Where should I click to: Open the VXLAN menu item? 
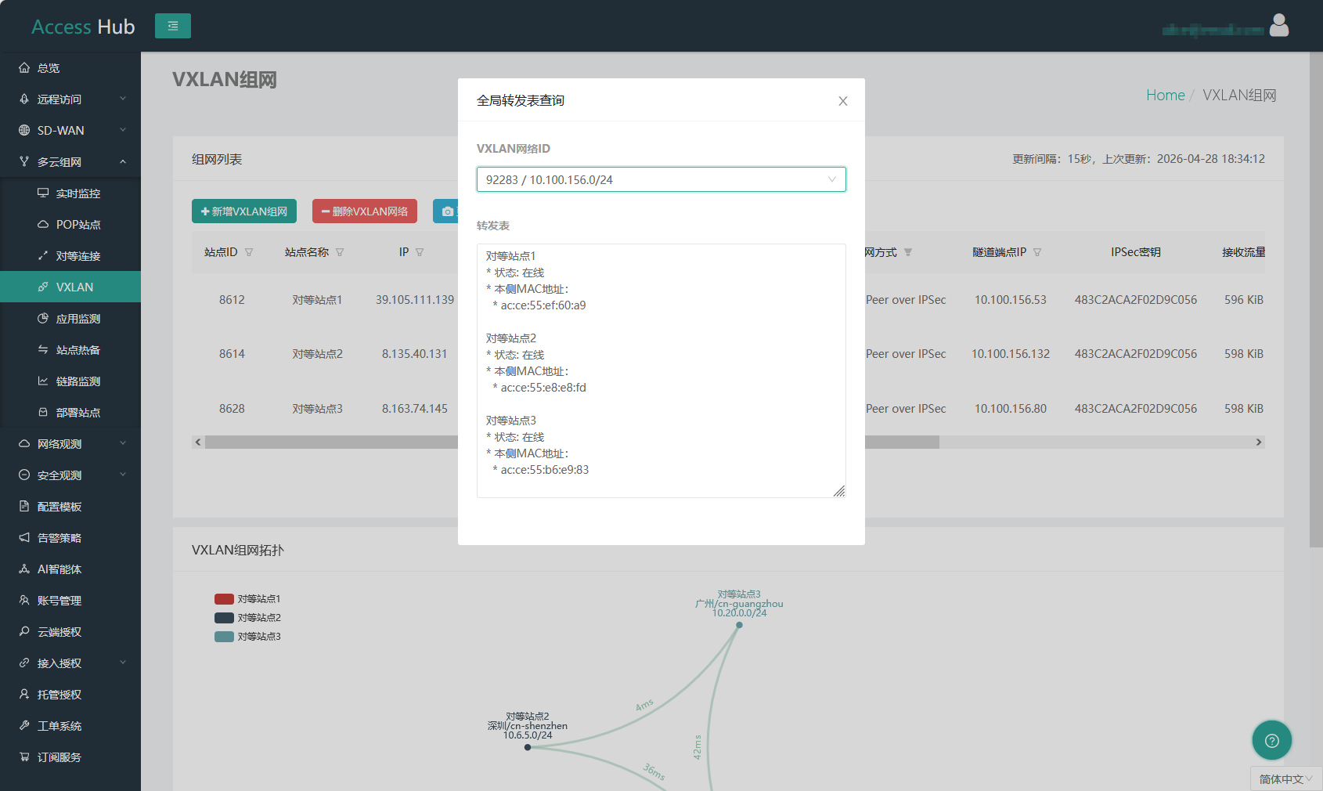(70, 287)
